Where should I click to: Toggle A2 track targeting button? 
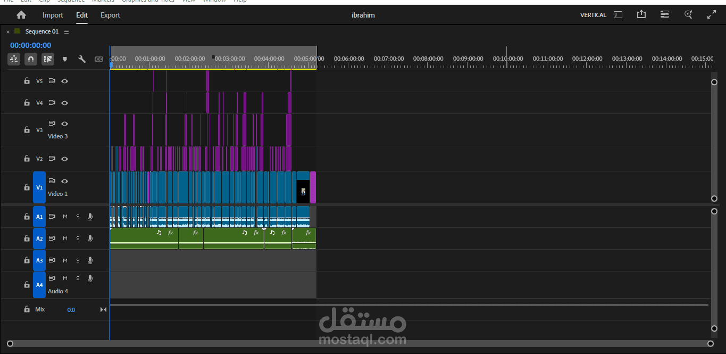39,238
